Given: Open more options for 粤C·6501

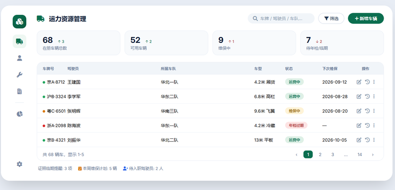Looking at the screenshot, I should pos(374,111).
